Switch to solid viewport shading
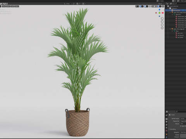 click(154, 6)
